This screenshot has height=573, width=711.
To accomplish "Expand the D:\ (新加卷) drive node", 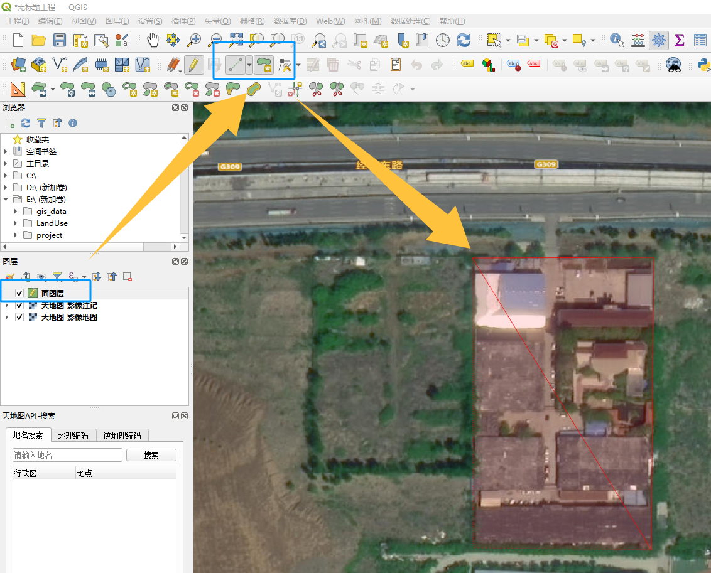I will tap(6, 187).
